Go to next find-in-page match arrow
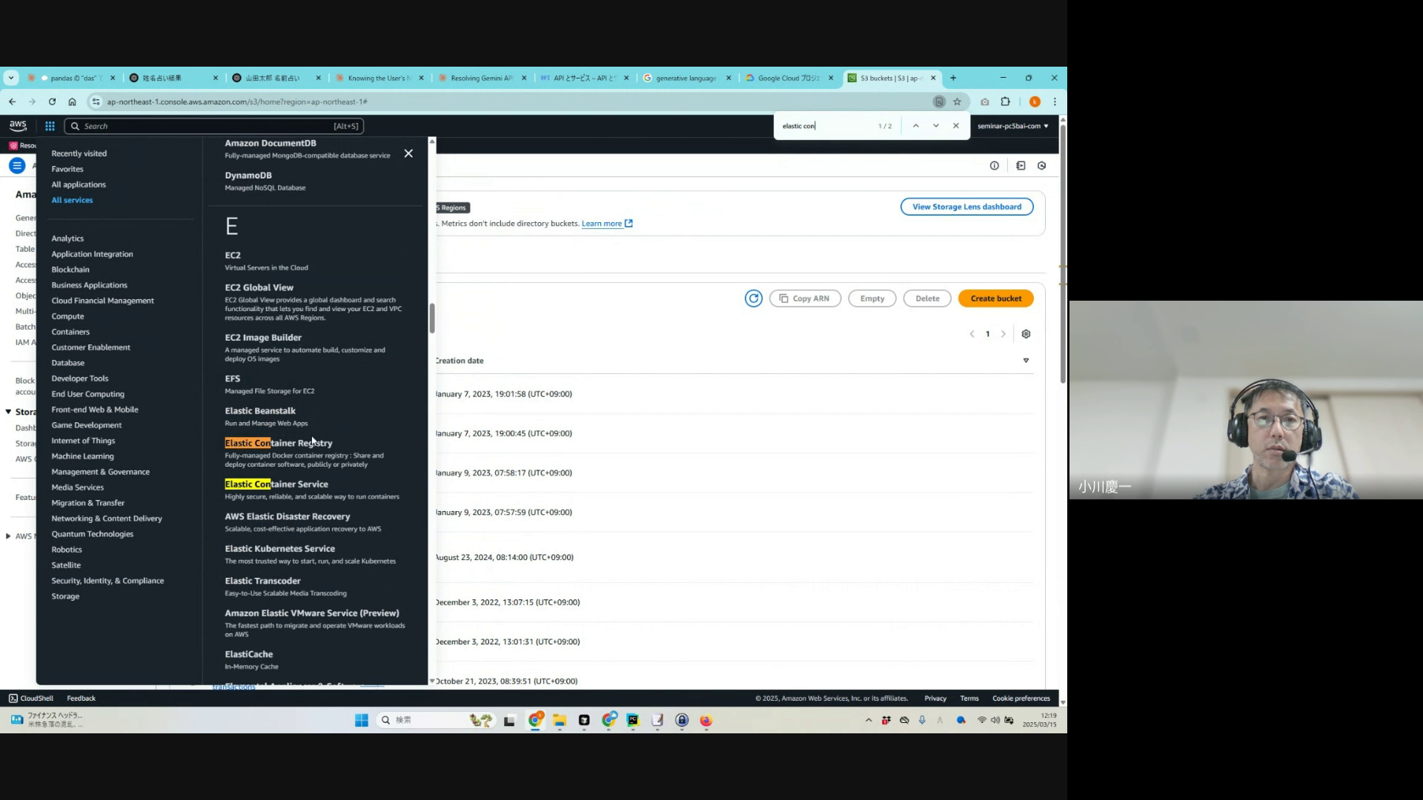This screenshot has width=1423, height=800. pos(936,126)
